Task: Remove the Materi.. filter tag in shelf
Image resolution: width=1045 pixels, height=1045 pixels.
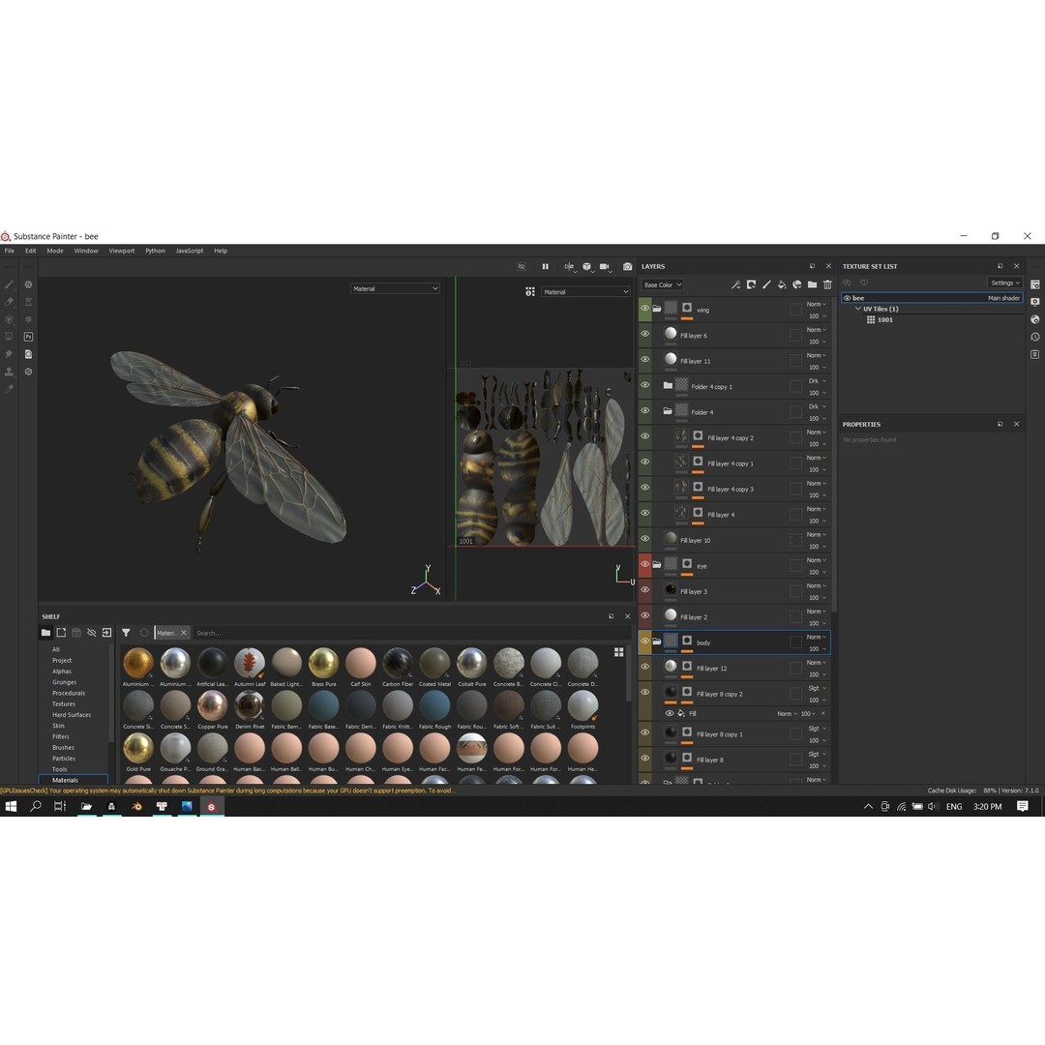Action: tap(184, 633)
